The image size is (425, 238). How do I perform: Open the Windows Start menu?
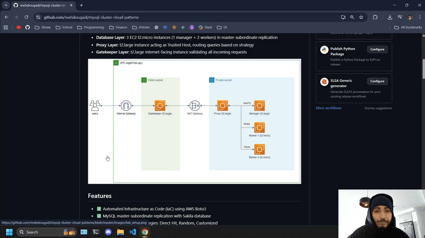click(x=9, y=232)
